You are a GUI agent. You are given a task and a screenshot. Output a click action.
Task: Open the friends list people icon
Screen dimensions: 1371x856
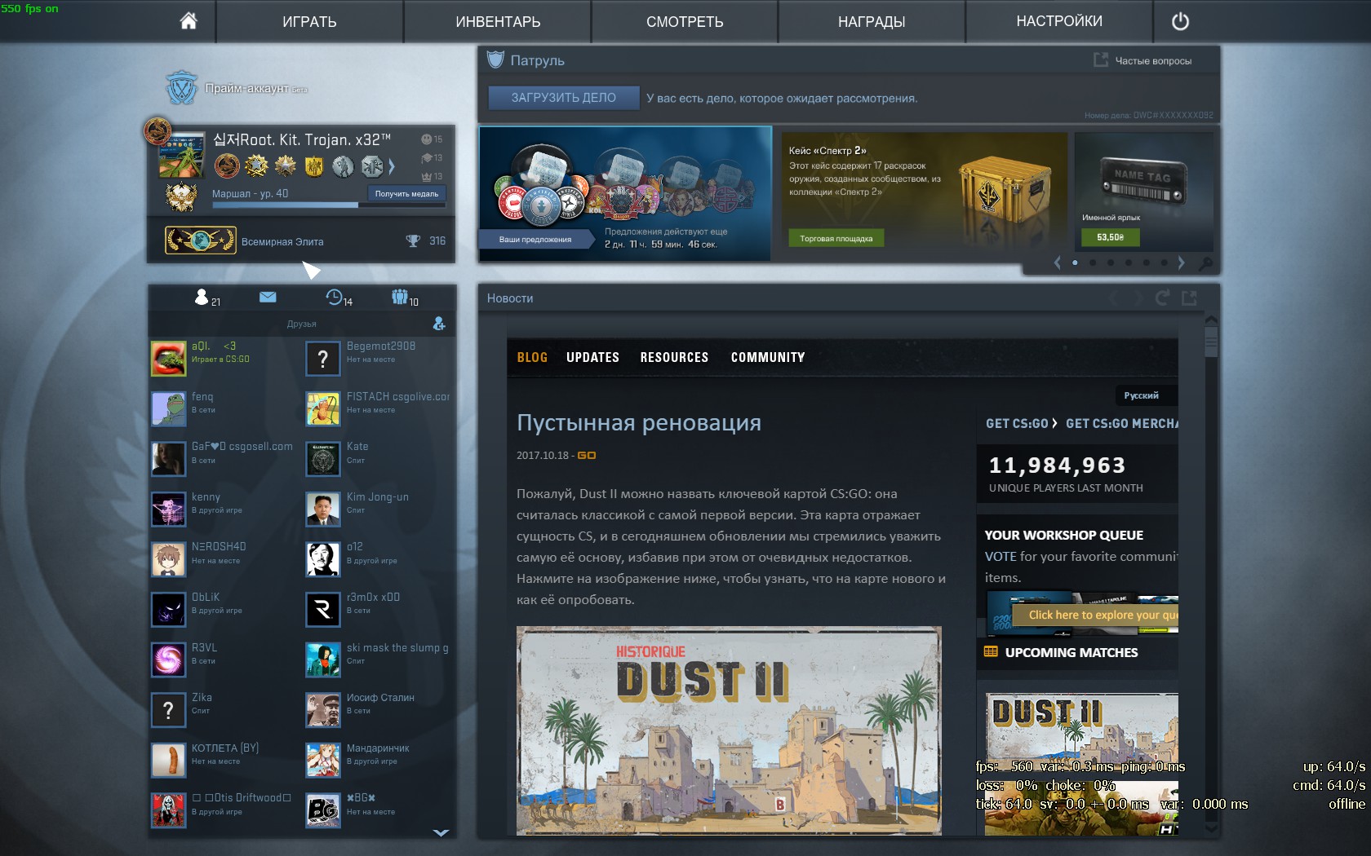point(202,297)
